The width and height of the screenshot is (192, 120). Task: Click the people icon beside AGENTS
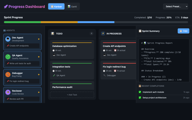pyautogui.click(x=4, y=30)
